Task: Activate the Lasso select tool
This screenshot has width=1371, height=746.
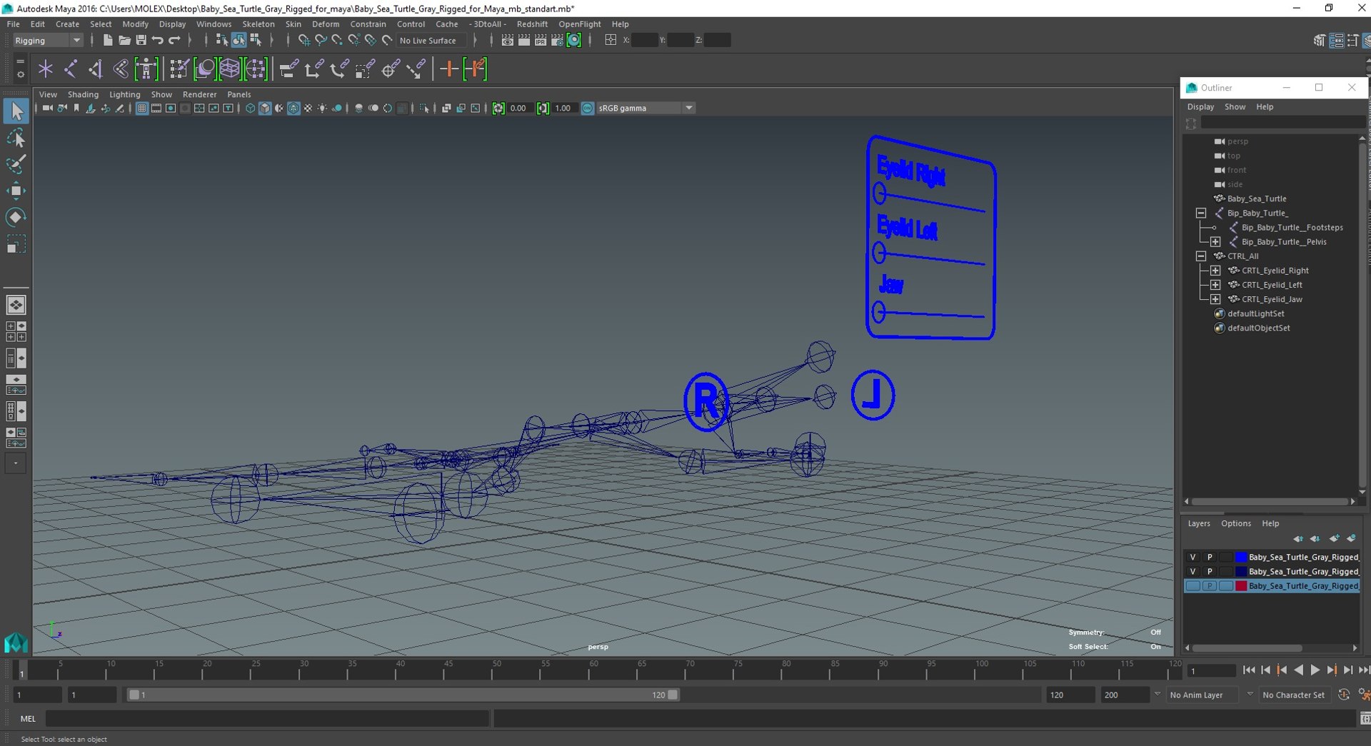Action: (16, 138)
